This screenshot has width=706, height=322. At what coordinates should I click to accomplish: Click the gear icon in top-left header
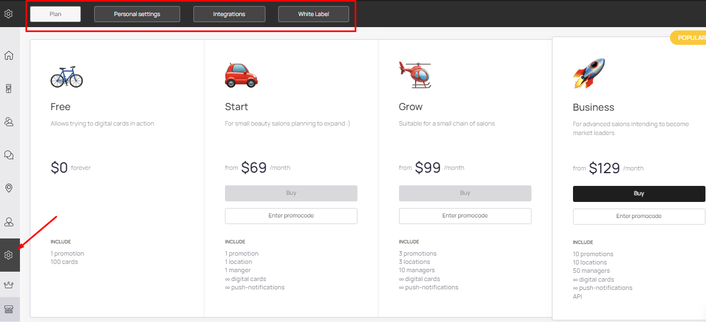(x=8, y=14)
